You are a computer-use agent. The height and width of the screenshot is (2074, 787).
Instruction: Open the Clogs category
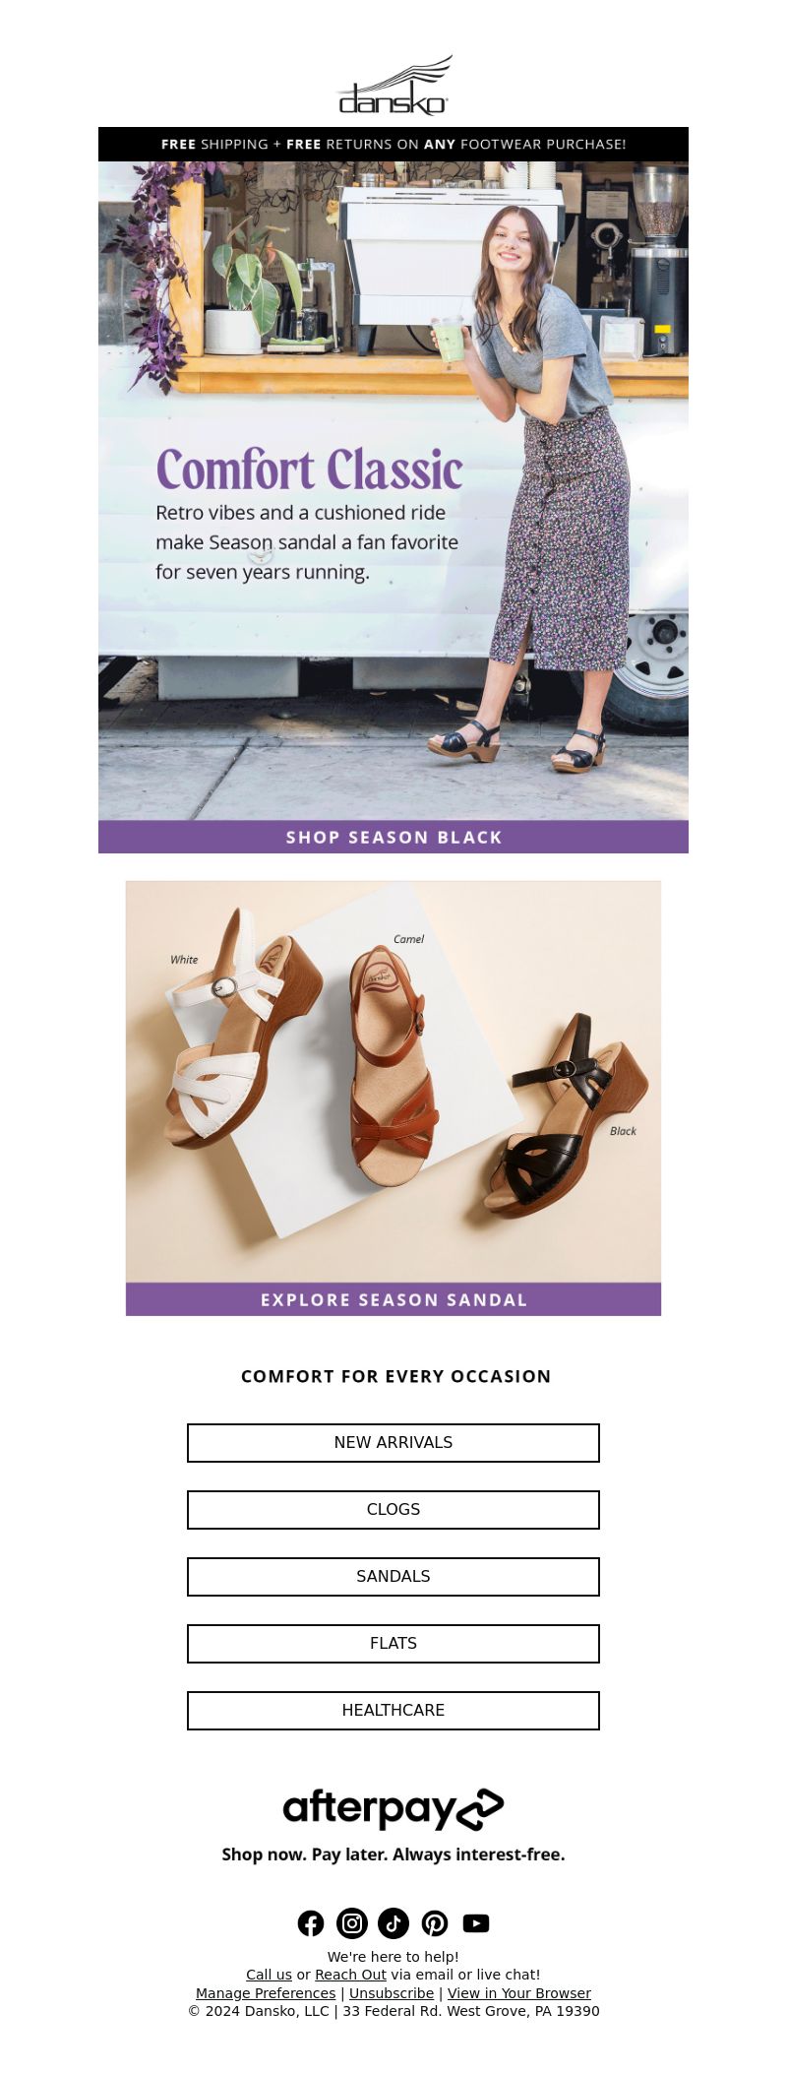point(393,1510)
